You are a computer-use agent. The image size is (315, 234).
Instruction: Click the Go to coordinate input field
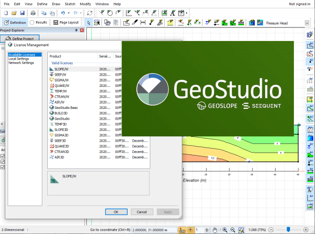(154, 230)
